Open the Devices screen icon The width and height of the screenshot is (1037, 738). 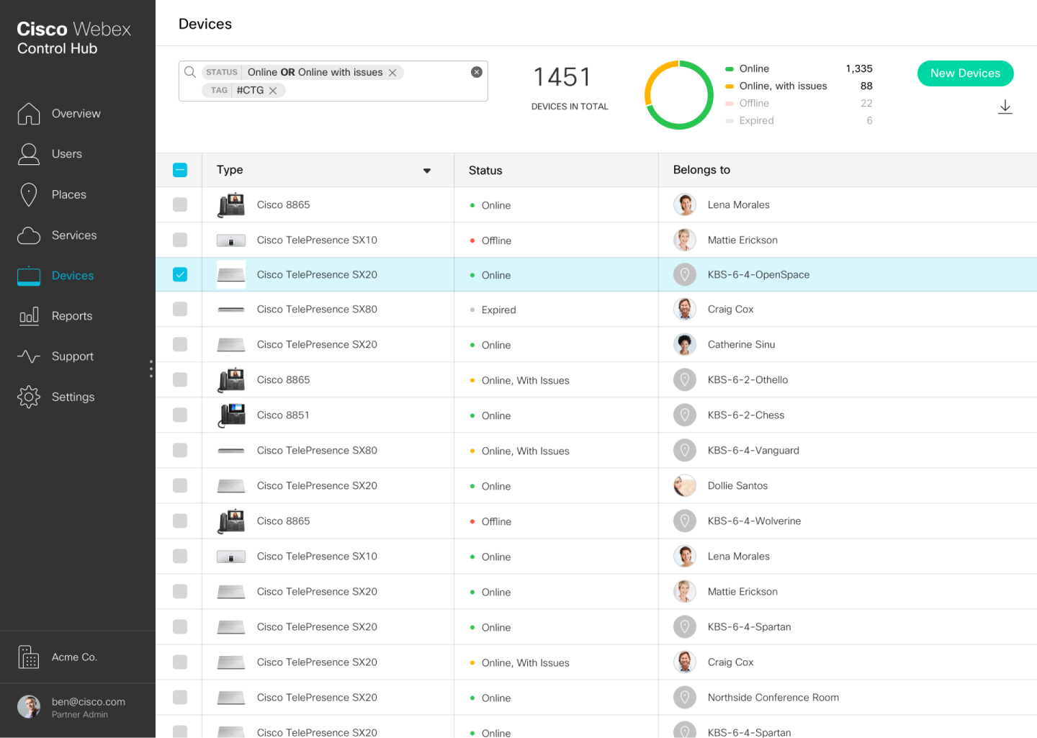pyautogui.click(x=29, y=276)
